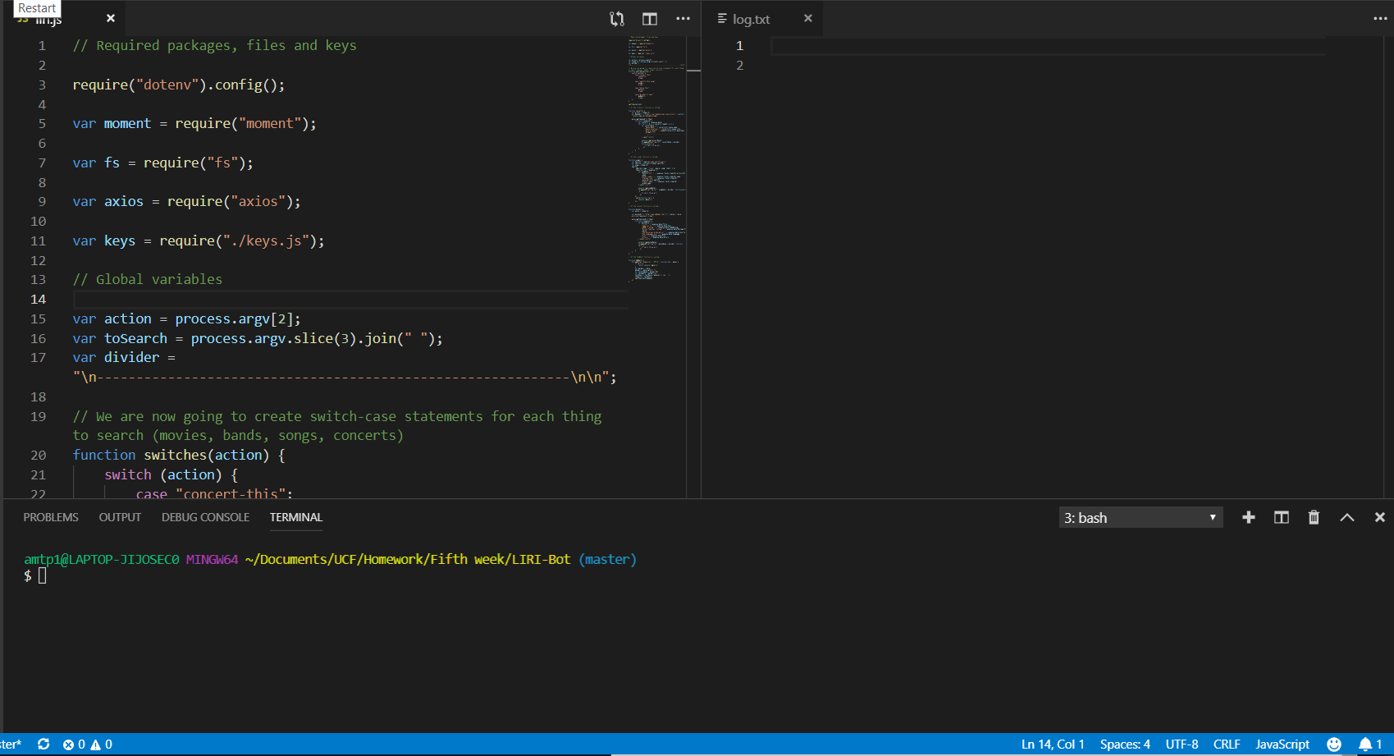Image resolution: width=1394 pixels, height=756 pixels.
Task: Click the Split Terminal icon
Action: (1281, 517)
